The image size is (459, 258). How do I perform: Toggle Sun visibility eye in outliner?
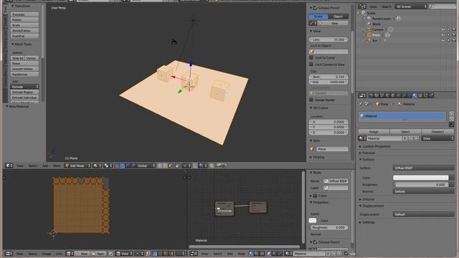click(443, 40)
